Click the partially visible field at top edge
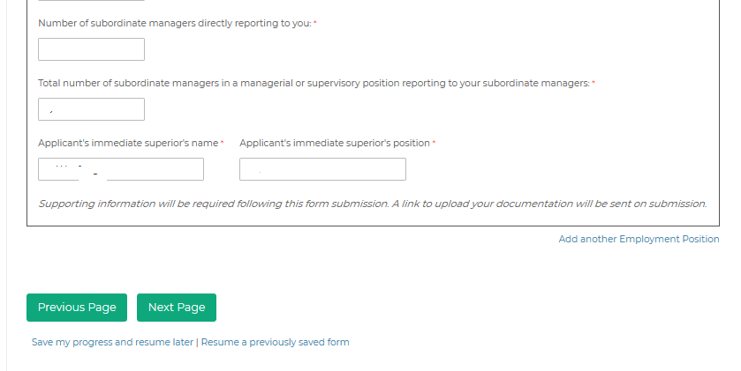 click(x=91, y=1)
